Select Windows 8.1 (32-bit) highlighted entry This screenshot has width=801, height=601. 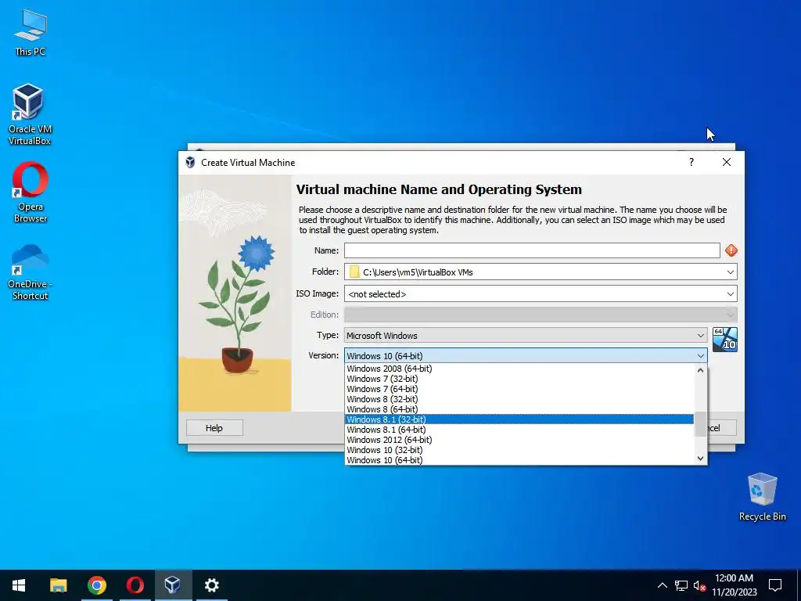coord(519,419)
